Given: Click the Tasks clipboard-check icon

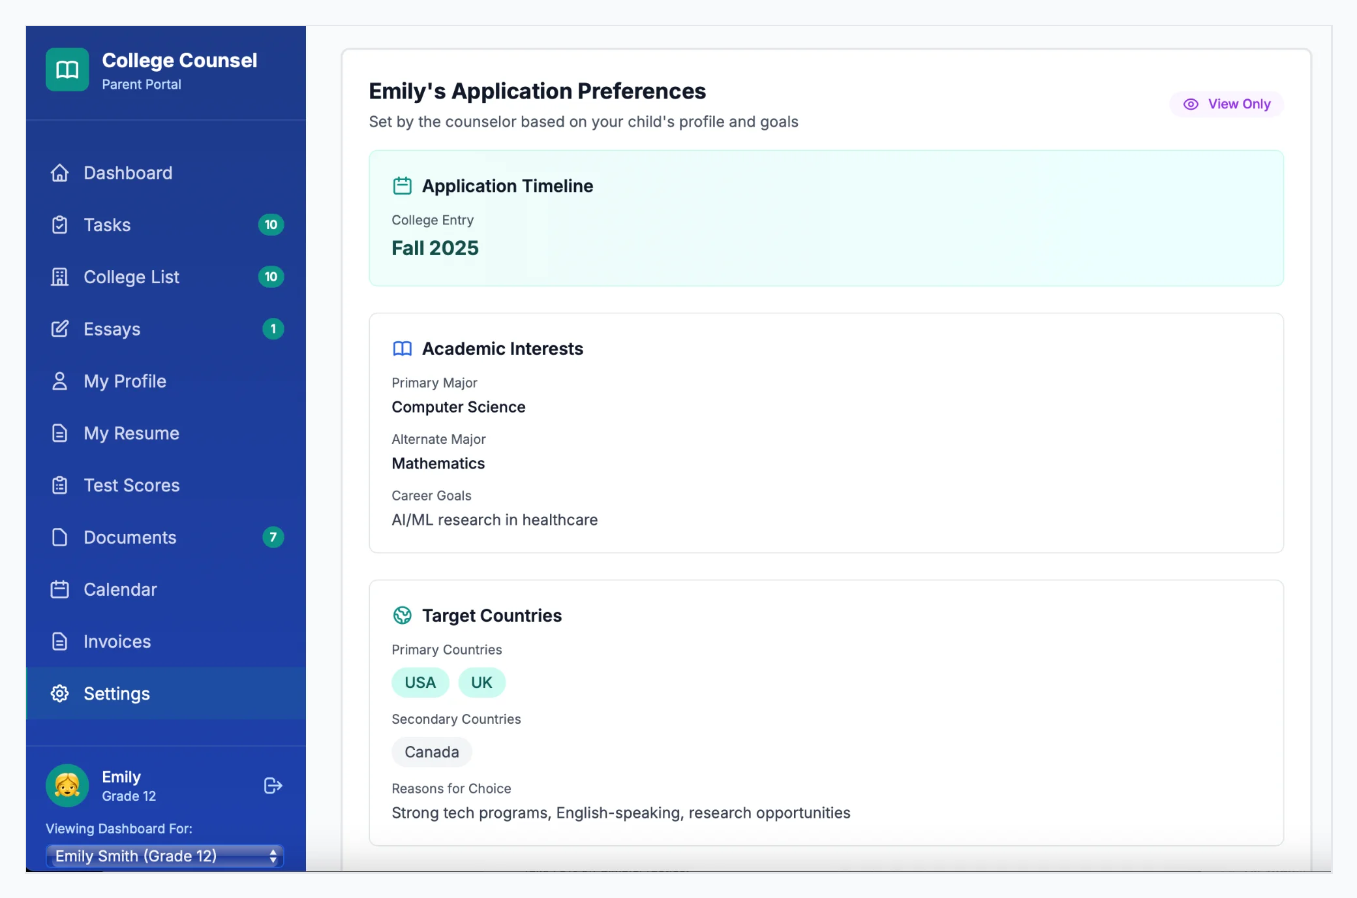Looking at the screenshot, I should click(60, 225).
